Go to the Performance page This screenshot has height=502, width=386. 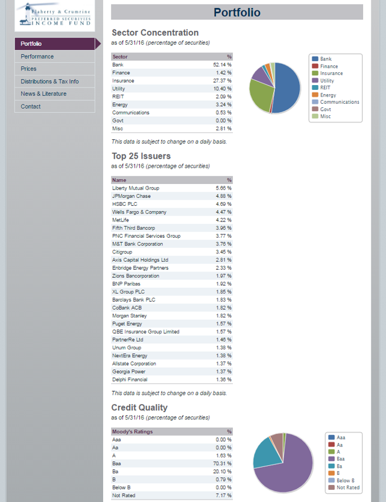(x=55, y=56)
